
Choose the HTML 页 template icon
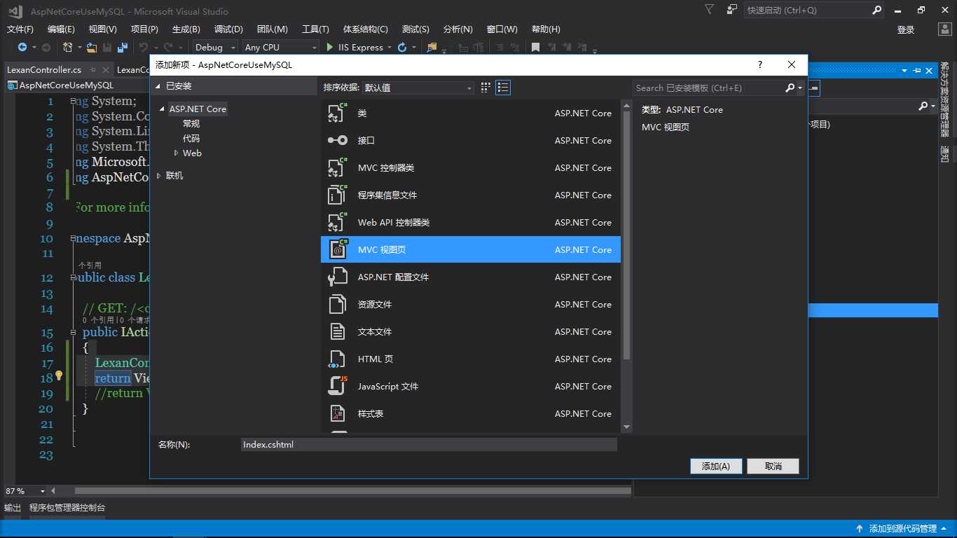[x=338, y=359]
